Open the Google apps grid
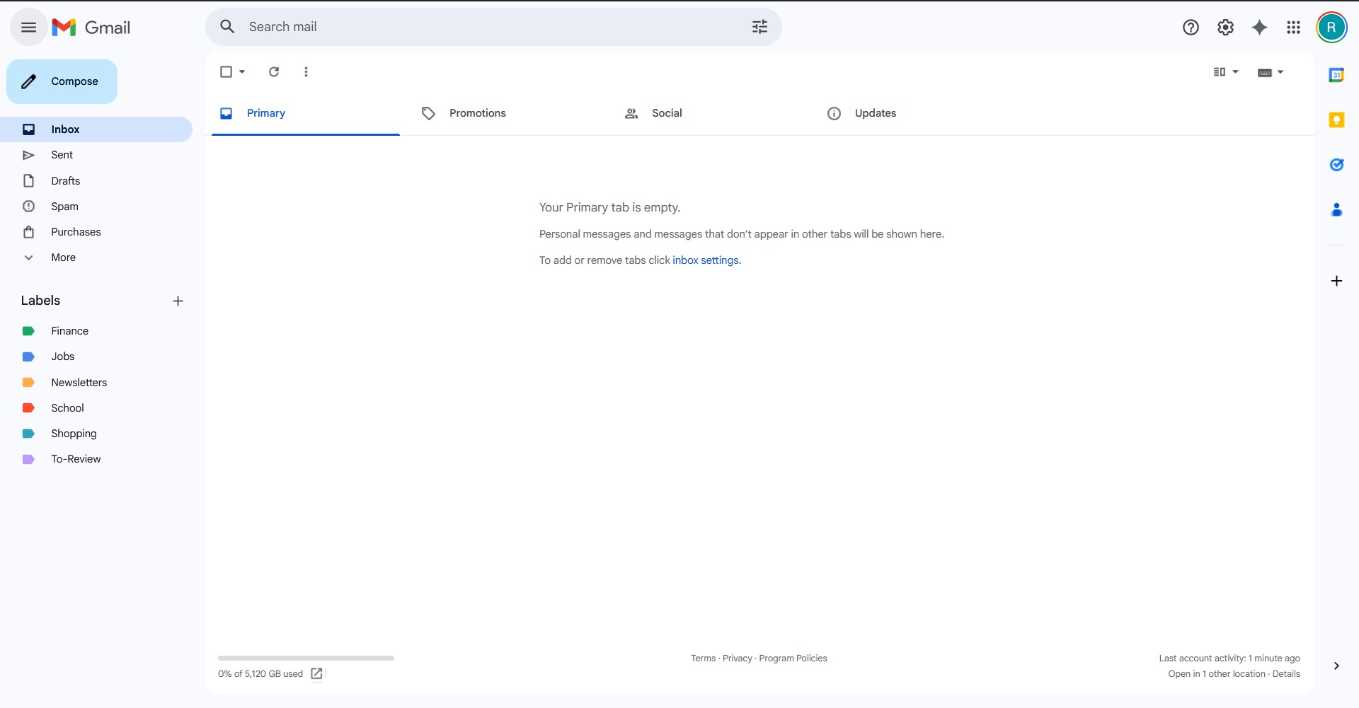 [1293, 27]
